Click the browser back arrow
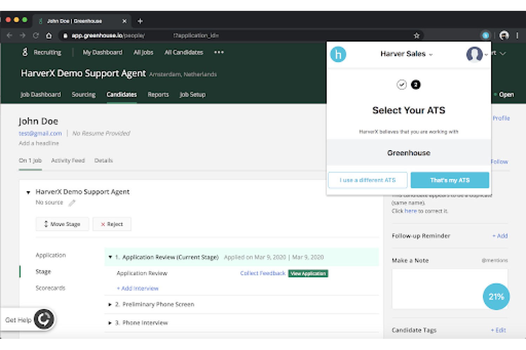 [9, 35]
